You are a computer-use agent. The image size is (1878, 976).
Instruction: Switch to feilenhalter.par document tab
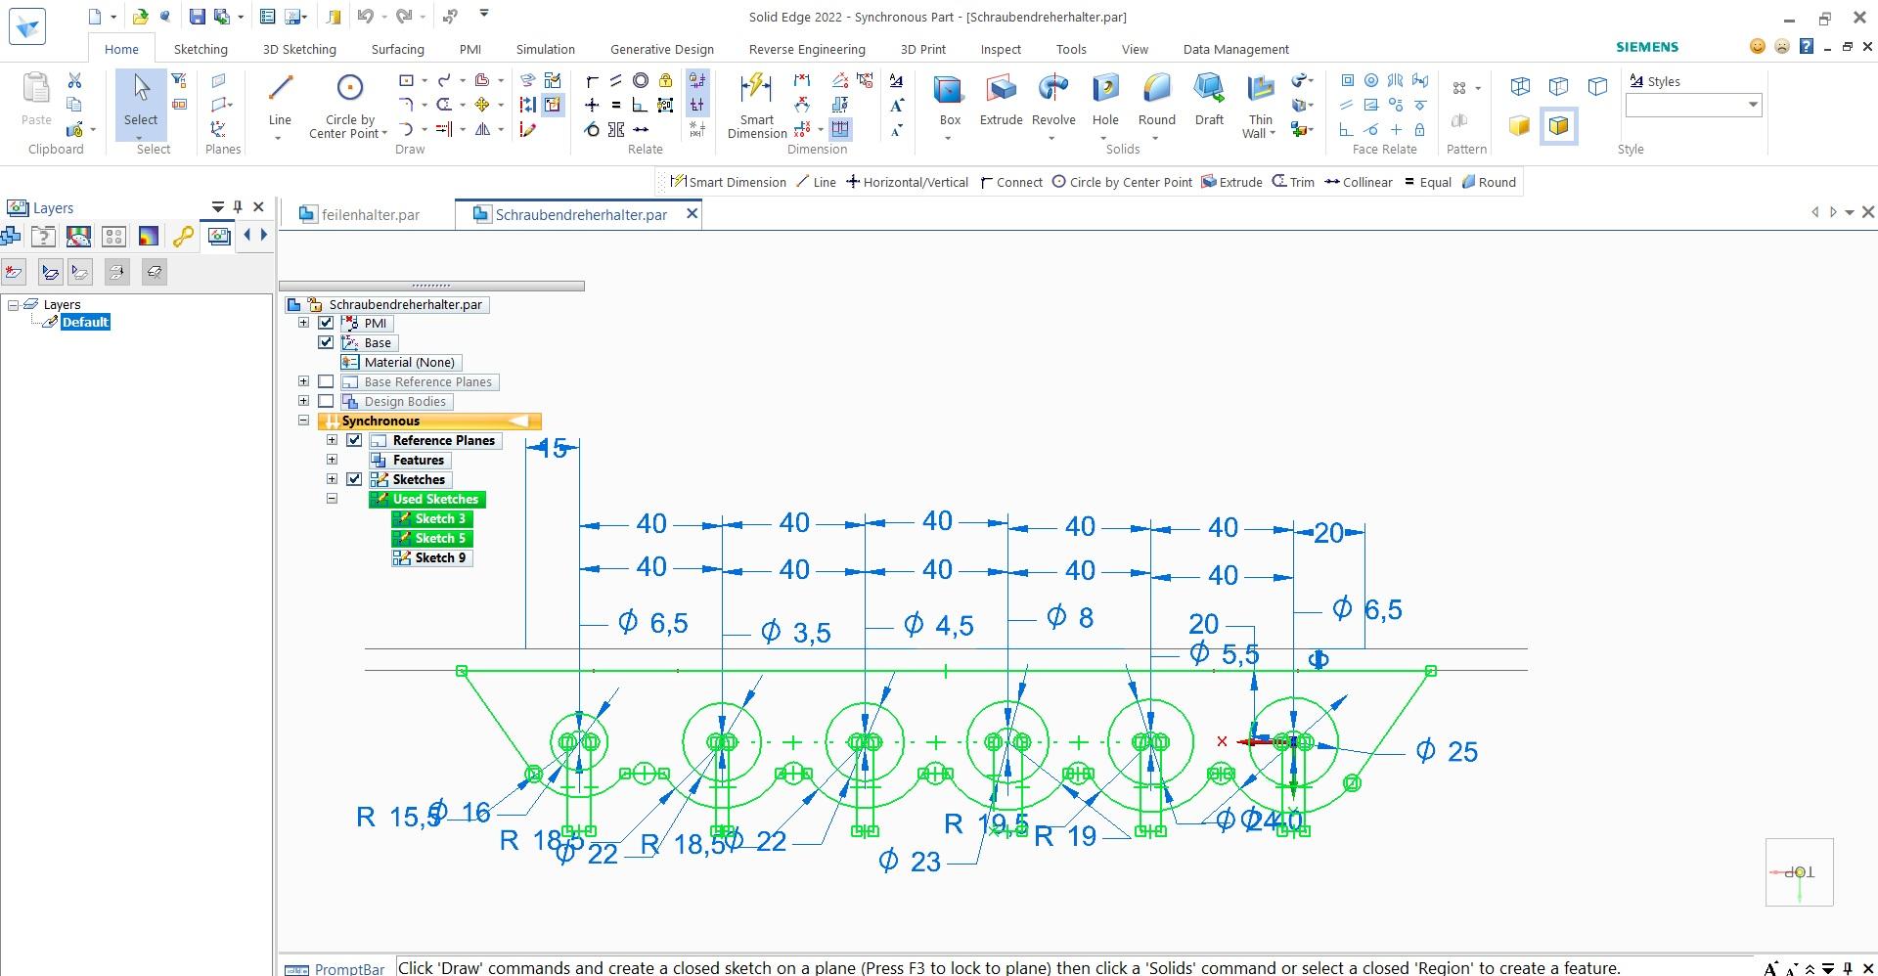click(x=360, y=215)
